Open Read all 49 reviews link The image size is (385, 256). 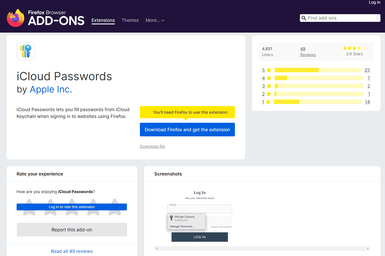(72, 251)
